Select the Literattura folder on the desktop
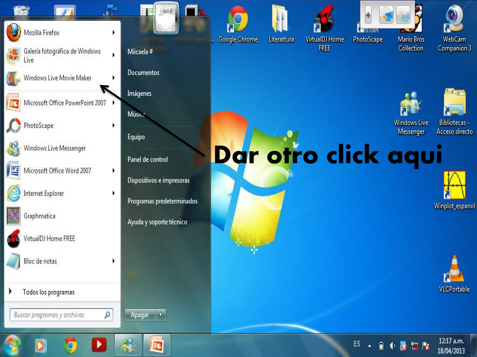 point(281,24)
